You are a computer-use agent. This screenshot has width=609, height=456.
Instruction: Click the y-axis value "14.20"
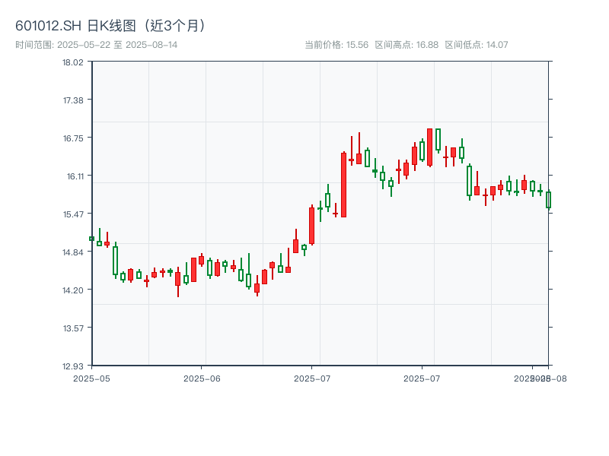tap(74, 289)
